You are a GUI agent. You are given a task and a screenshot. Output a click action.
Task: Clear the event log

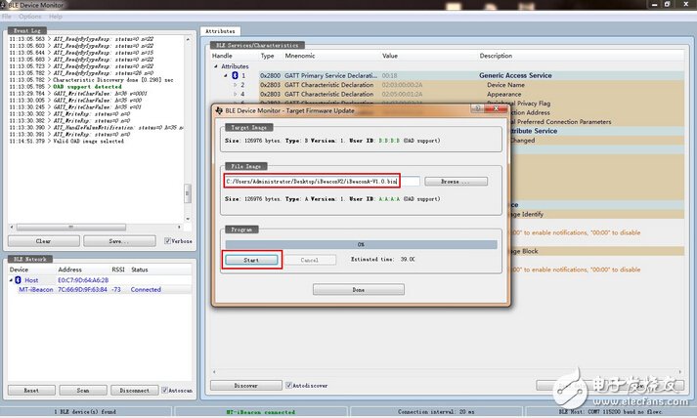click(x=44, y=241)
